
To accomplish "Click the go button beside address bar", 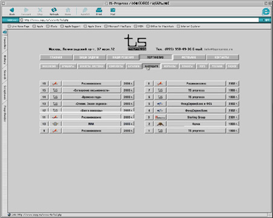I will 265,20.
